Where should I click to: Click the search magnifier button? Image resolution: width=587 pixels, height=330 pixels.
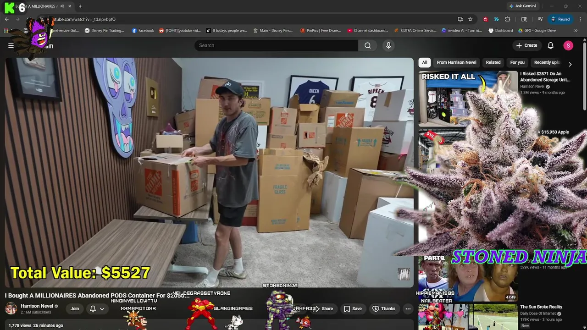click(368, 45)
